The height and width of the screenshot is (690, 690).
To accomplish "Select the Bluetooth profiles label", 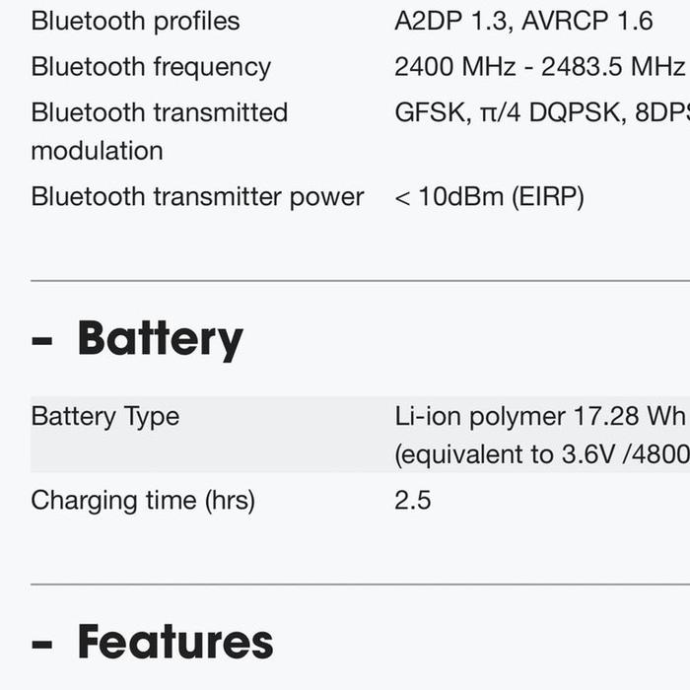I will [135, 21].
